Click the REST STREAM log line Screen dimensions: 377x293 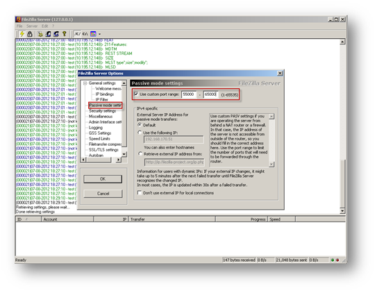(74, 53)
